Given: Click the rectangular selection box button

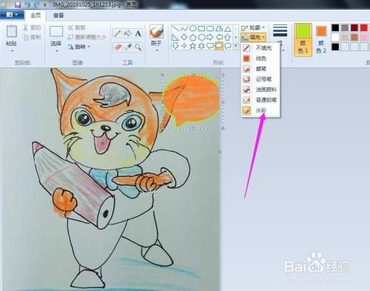Looking at the screenshot, I should point(56,32).
